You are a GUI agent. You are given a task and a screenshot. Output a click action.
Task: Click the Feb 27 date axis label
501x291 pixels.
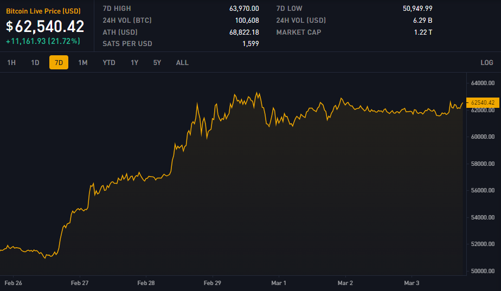coord(80,283)
